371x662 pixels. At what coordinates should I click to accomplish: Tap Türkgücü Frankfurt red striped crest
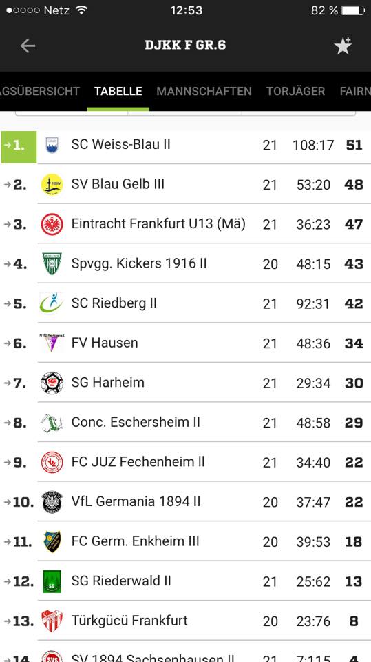click(x=52, y=621)
